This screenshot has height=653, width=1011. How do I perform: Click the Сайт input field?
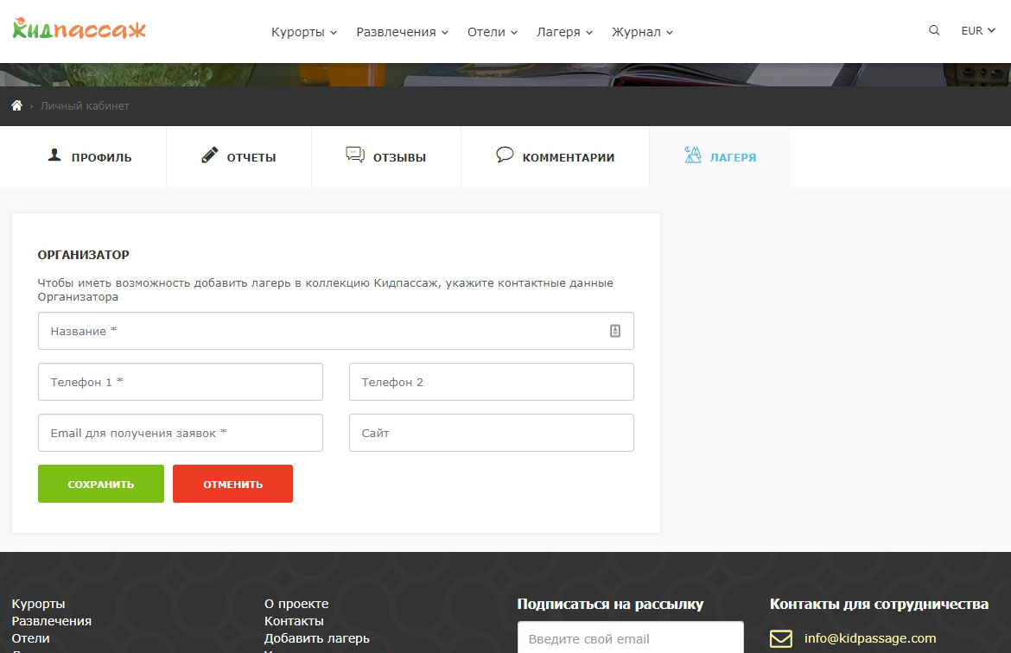[491, 433]
